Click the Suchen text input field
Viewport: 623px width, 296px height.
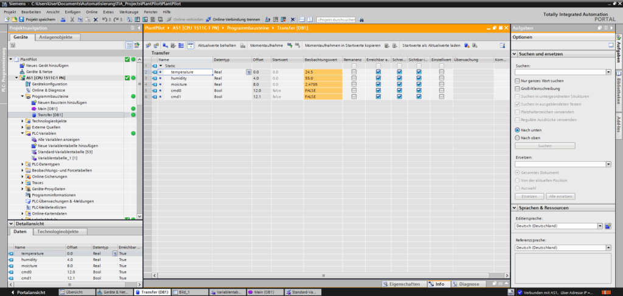(x=560, y=72)
